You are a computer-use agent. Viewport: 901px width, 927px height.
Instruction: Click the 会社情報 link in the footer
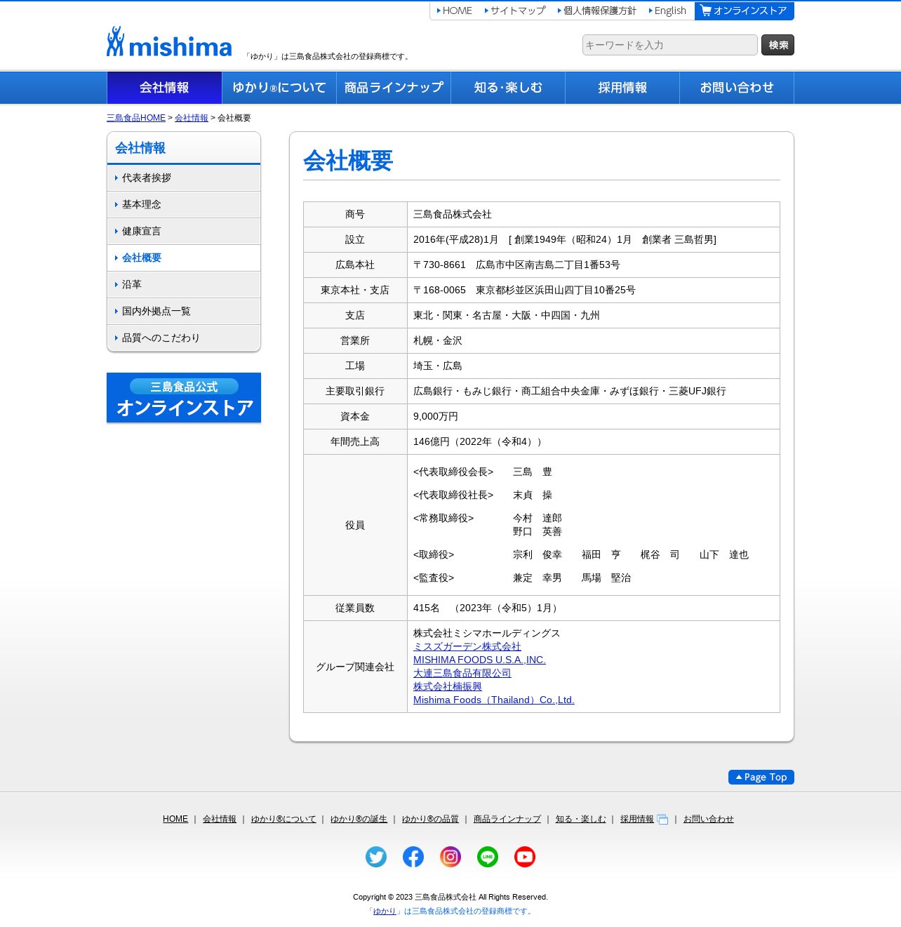point(220,819)
